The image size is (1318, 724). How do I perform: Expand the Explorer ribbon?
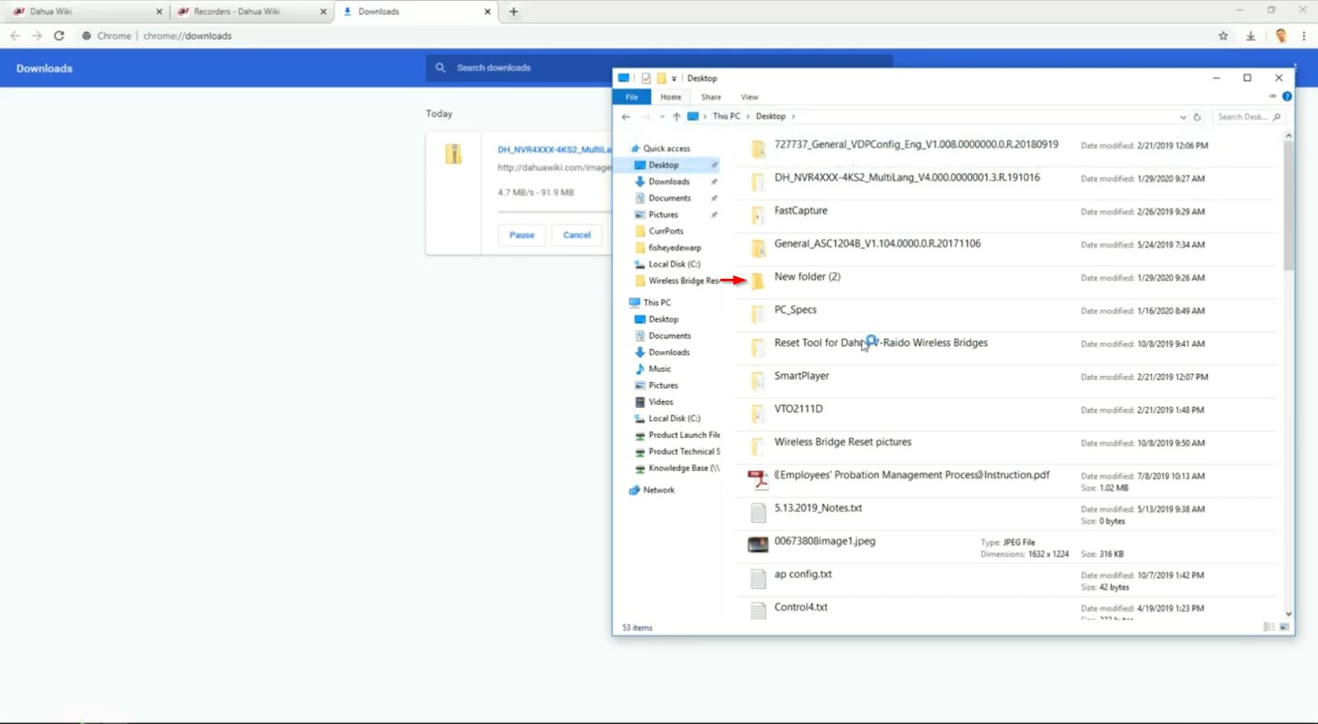(1272, 96)
